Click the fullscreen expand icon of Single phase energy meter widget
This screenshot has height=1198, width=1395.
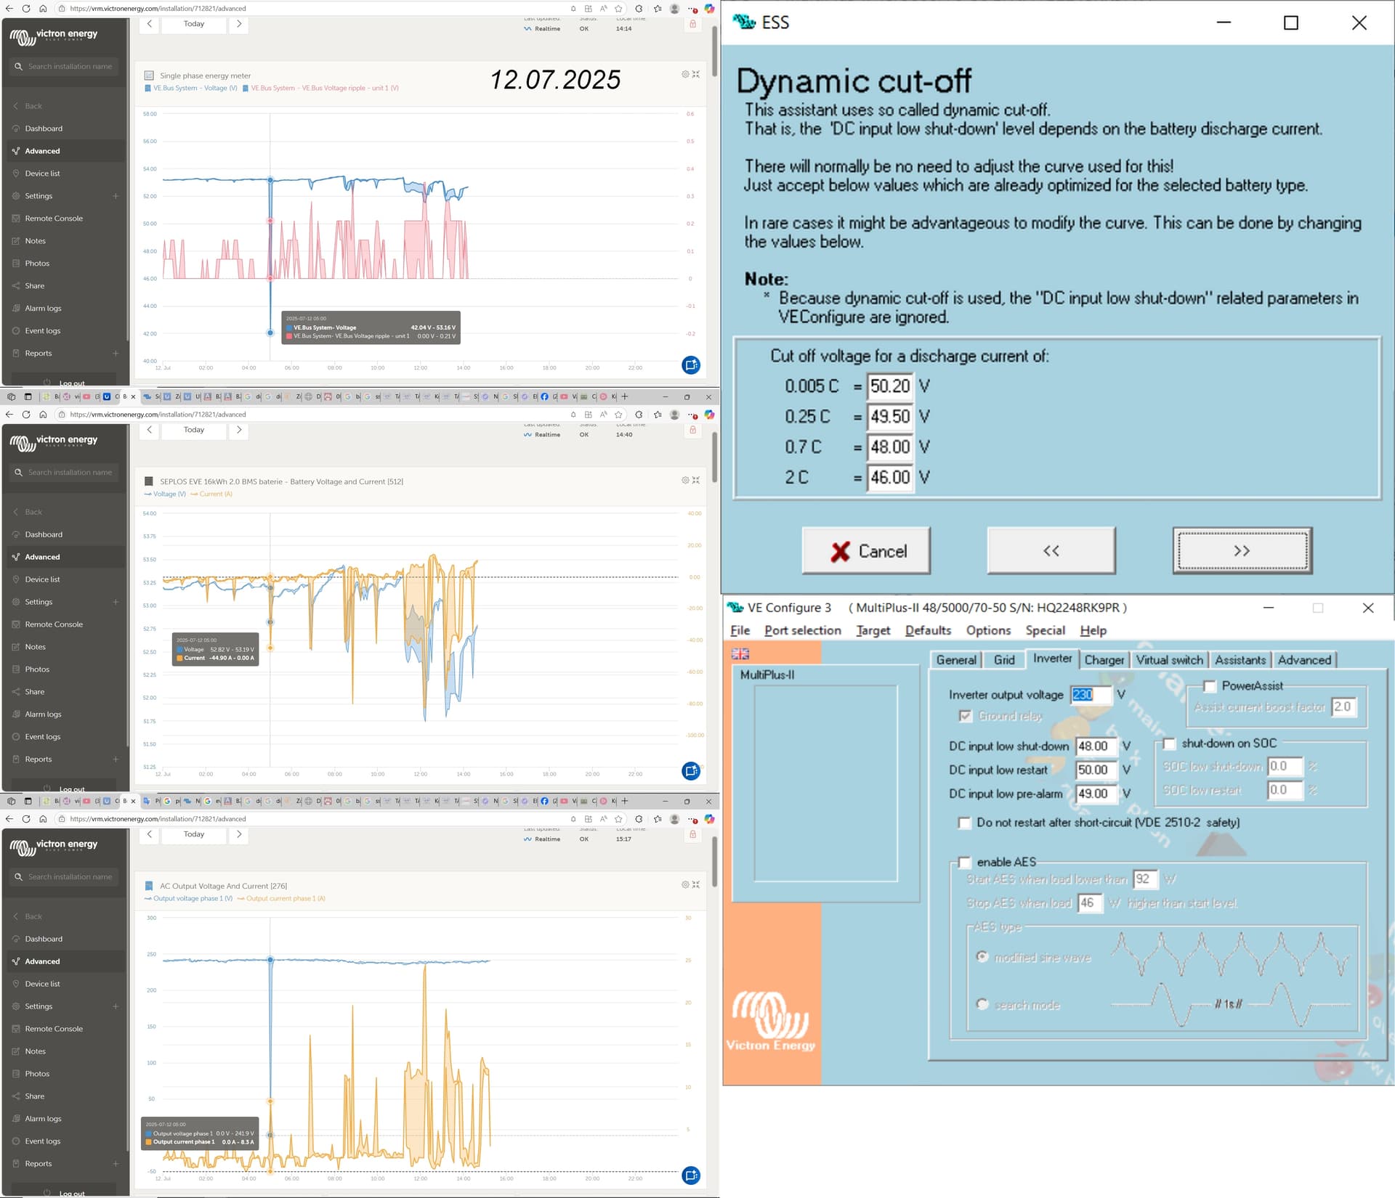(x=696, y=74)
